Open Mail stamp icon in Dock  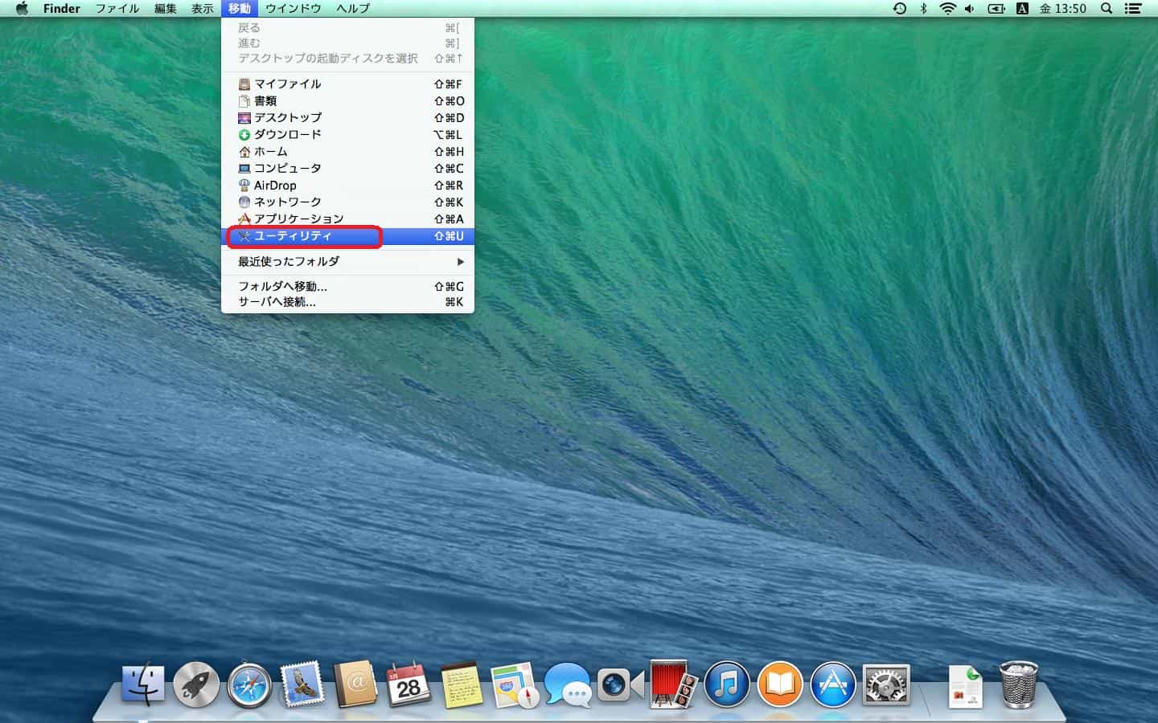pos(302,685)
